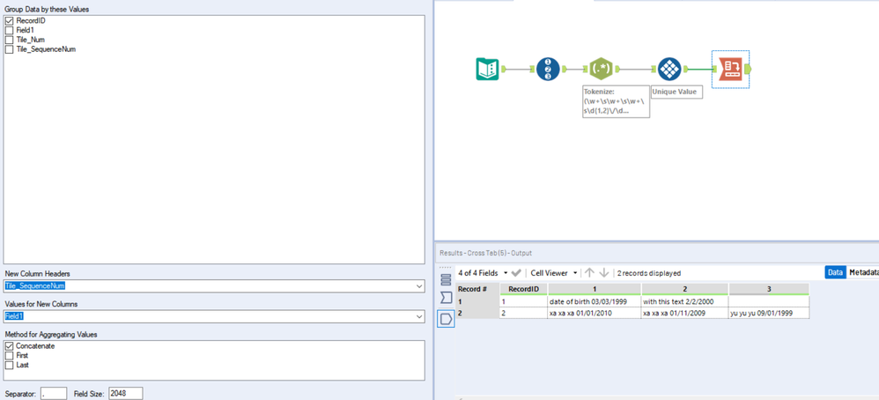Select cell 'date of birth 03/03/1999'
This screenshot has height=400, width=879.
pyautogui.click(x=595, y=302)
